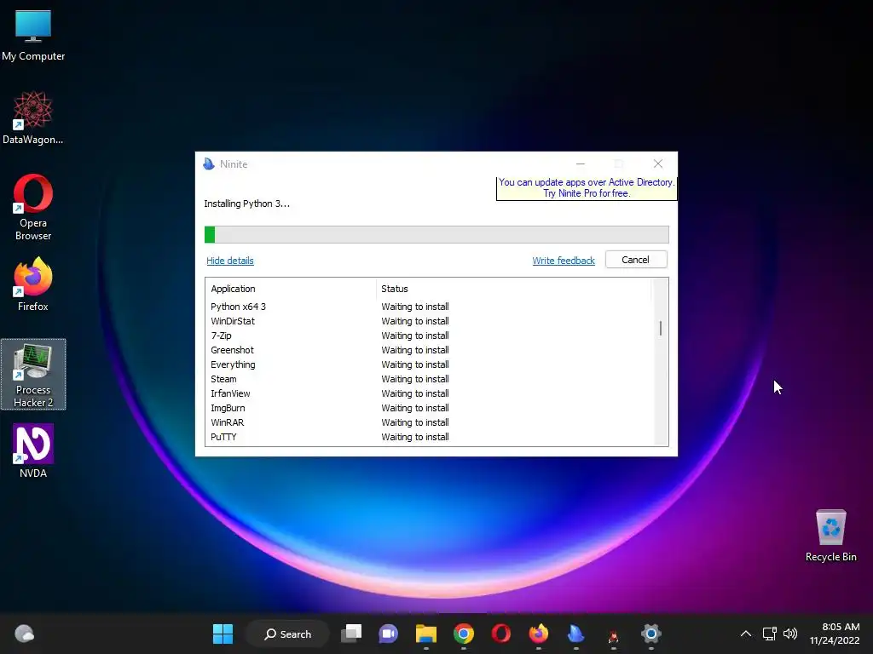
Task: Click the Installing Python 3 status text
Action: pyautogui.click(x=246, y=204)
